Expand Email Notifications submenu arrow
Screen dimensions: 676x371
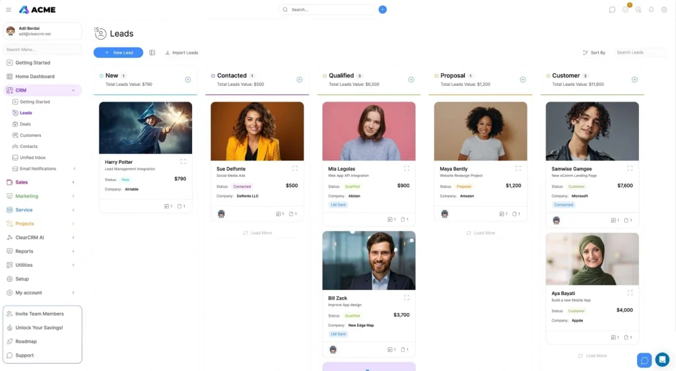[74, 169]
